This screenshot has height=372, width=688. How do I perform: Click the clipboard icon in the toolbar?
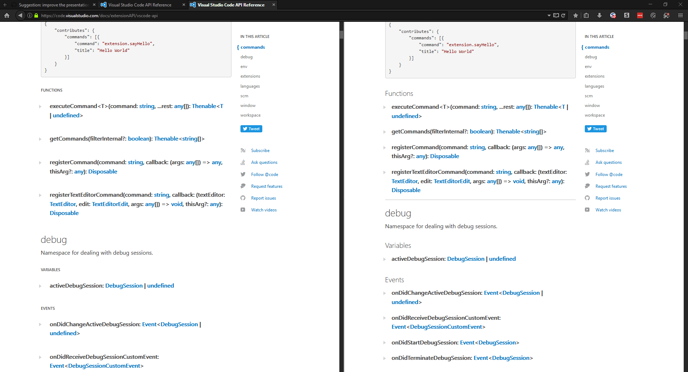(x=587, y=15)
